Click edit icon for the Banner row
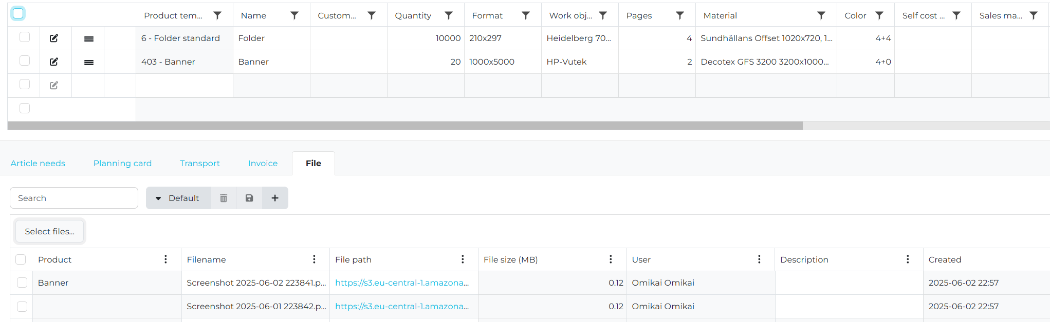The width and height of the screenshot is (1050, 322). coord(54,62)
